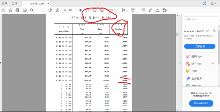Click 登入 to sign in
This screenshot has height=112, width=220.
click(x=214, y=3)
